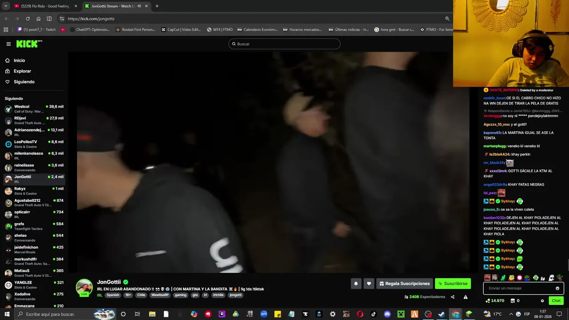This screenshot has width=569, height=320.
Task: Open pooh7_7 Twitch bookmark
Action: (36, 30)
